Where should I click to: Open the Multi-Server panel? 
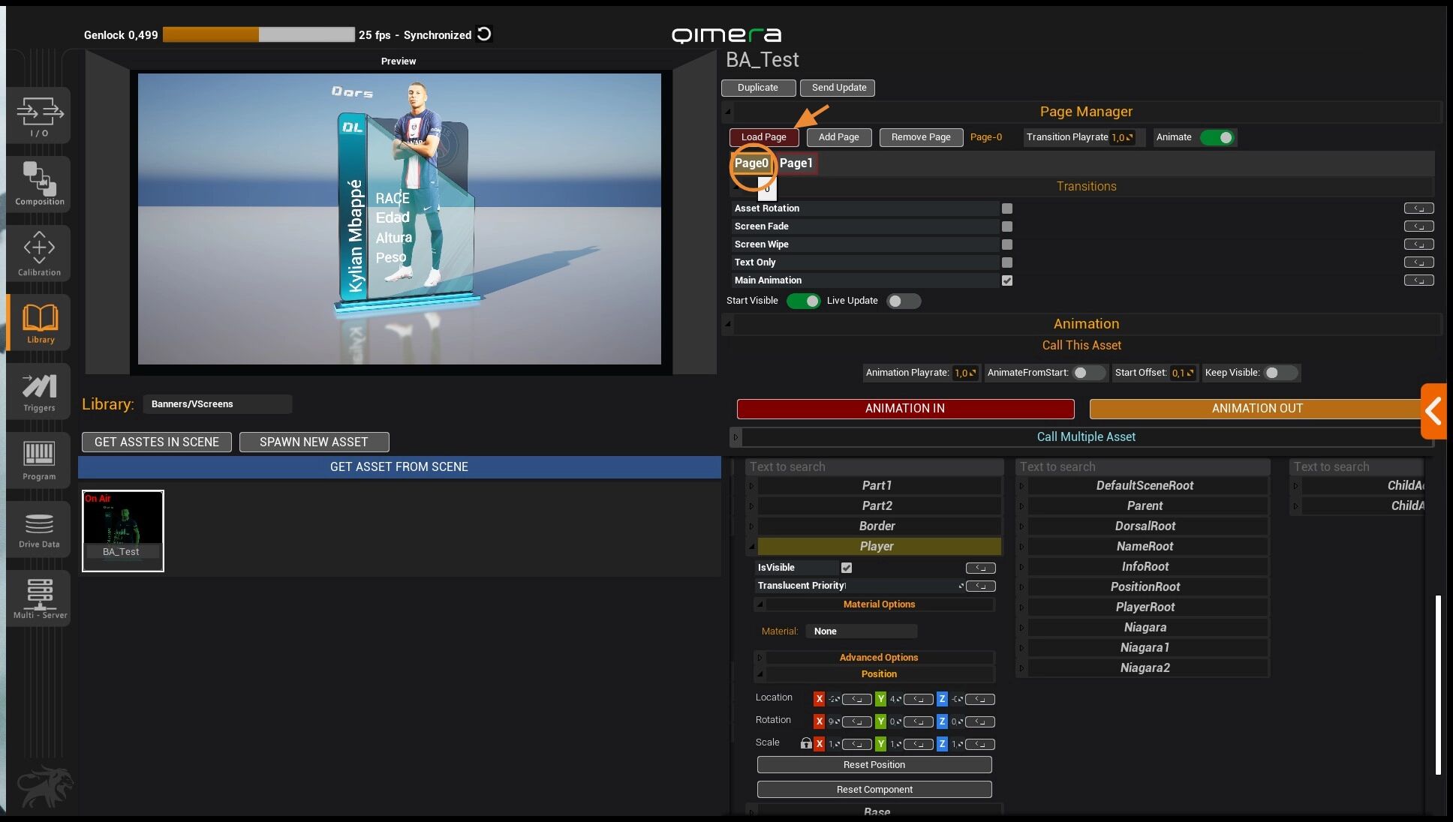39,598
